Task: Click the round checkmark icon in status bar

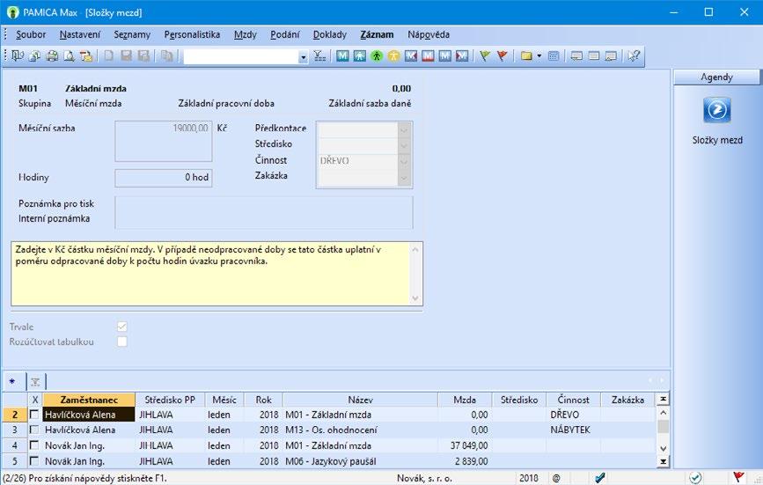Action: [x=696, y=478]
